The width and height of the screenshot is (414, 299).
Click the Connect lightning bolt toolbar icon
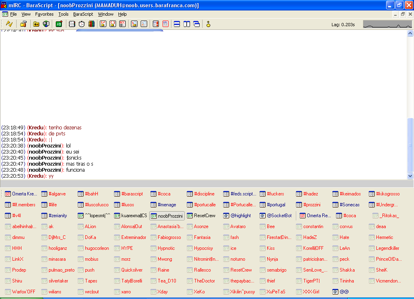[9, 24]
